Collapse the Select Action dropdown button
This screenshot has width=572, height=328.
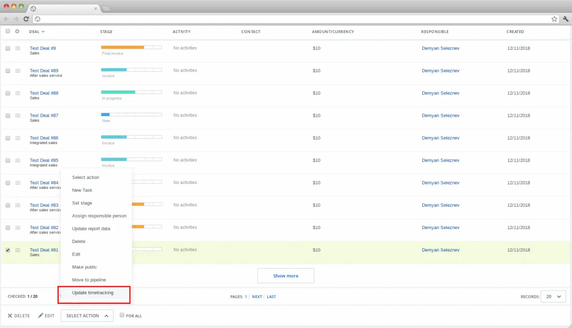coord(87,315)
